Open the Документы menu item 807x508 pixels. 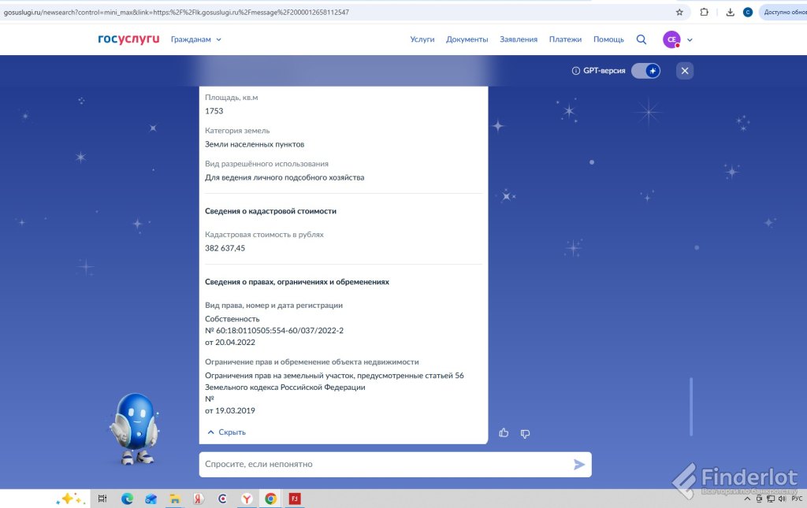[x=467, y=39]
